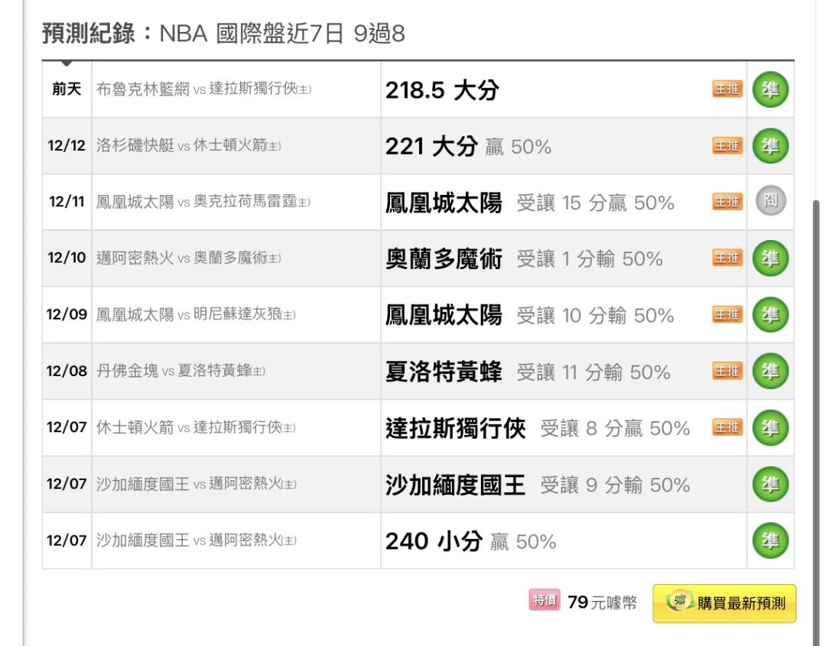Image resolution: width=826 pixels, height=646 pixels.
Task: Select the 鳳凰城太陽 受讓 15 分 prediction
Action: [x=529, y=203]
